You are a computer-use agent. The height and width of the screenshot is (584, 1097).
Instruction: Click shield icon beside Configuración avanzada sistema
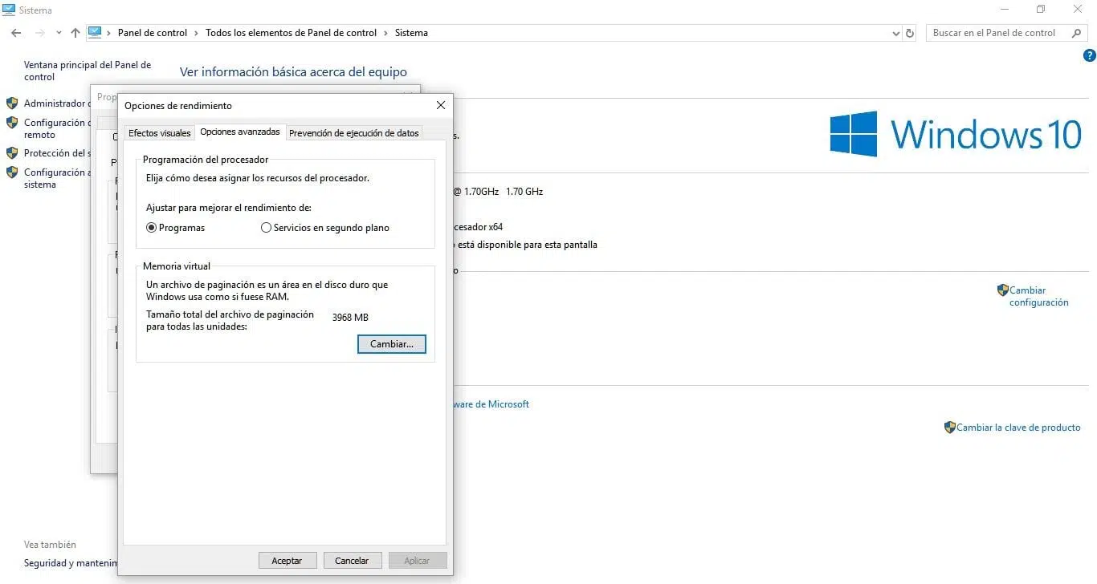12,172
